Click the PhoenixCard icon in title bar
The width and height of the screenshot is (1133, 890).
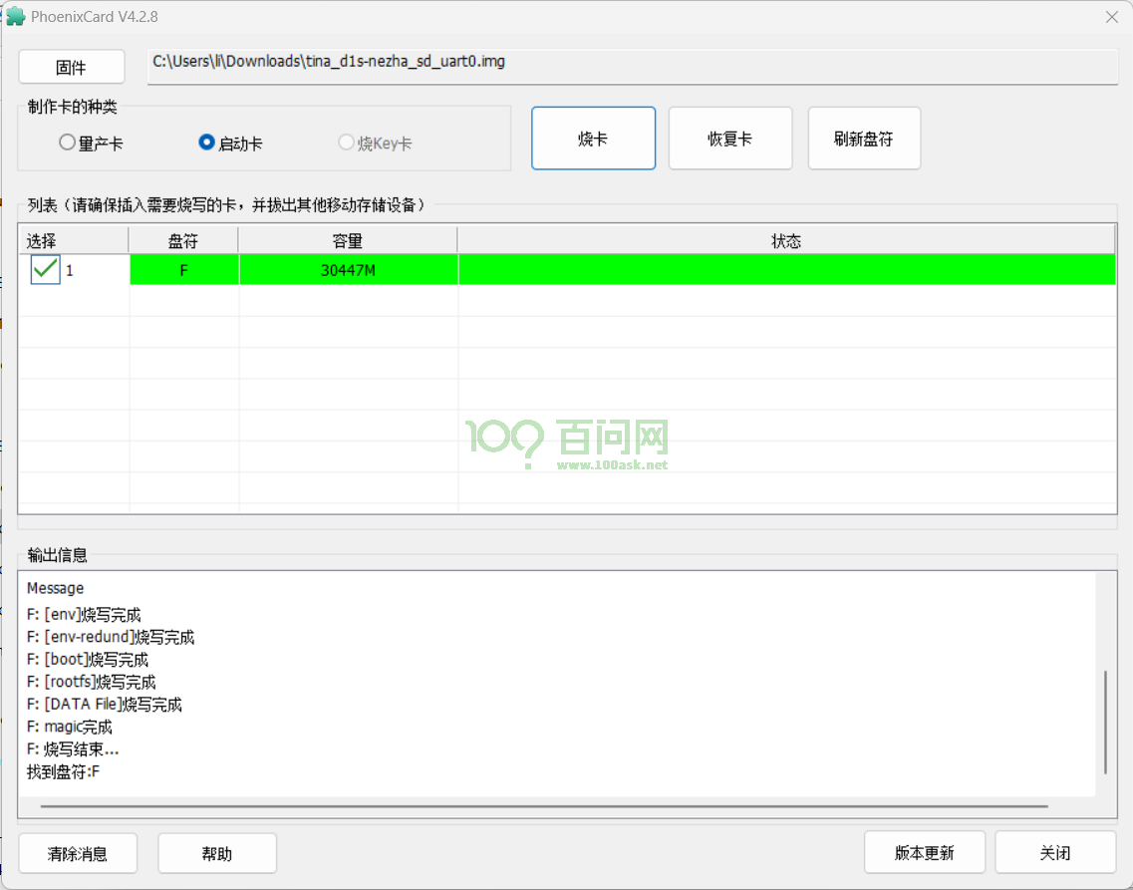(x=16, y=17)
